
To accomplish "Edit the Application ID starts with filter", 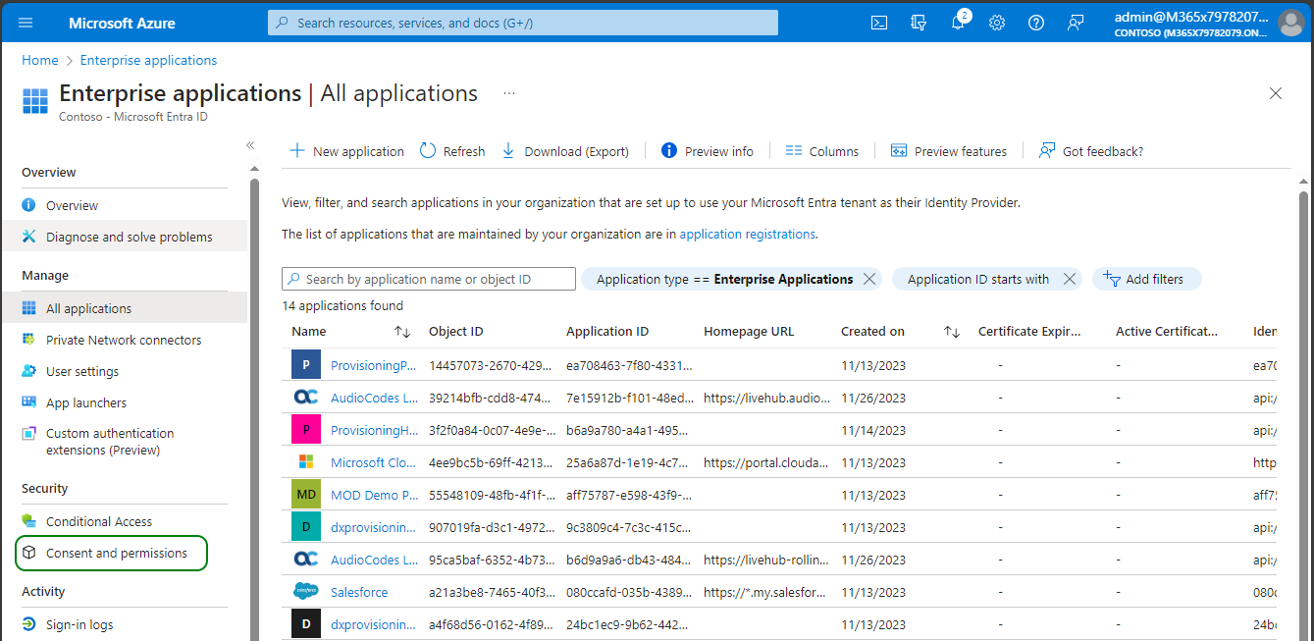I will (978, 279).
